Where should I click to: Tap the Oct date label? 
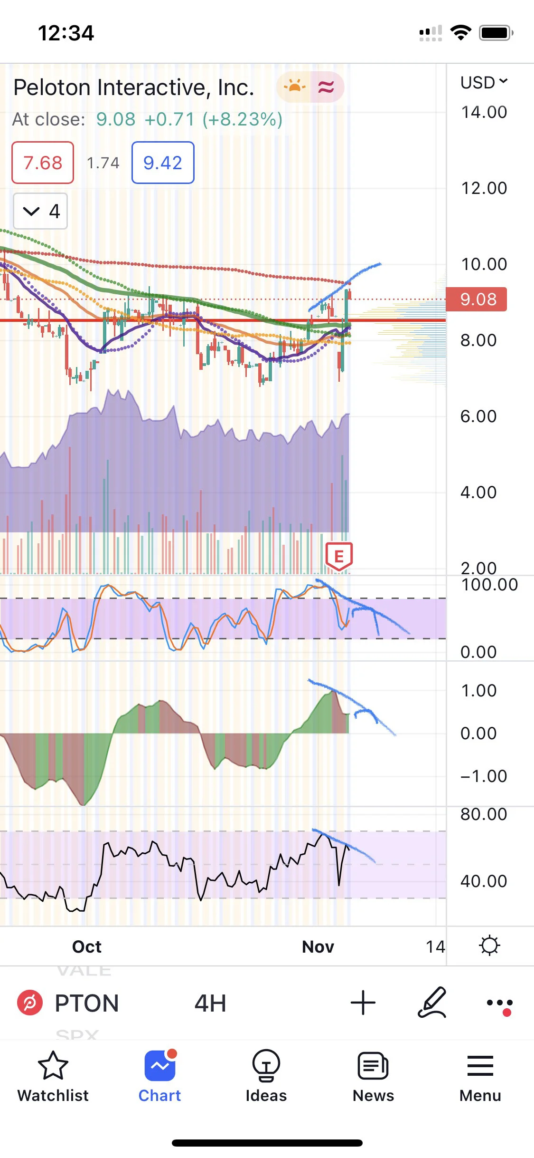click(x=87, y=946)
